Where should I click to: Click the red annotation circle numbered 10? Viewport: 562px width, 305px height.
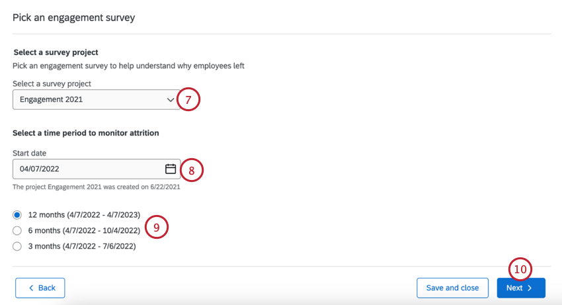pos(520,269)
